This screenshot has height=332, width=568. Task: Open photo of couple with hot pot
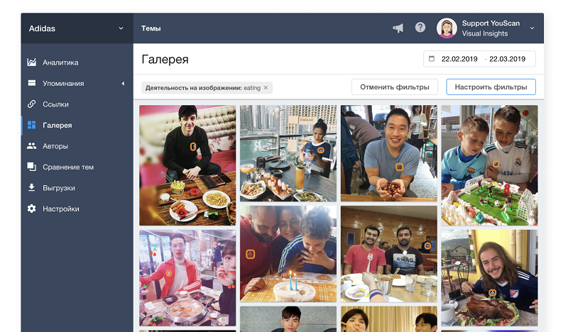point(187,277)
